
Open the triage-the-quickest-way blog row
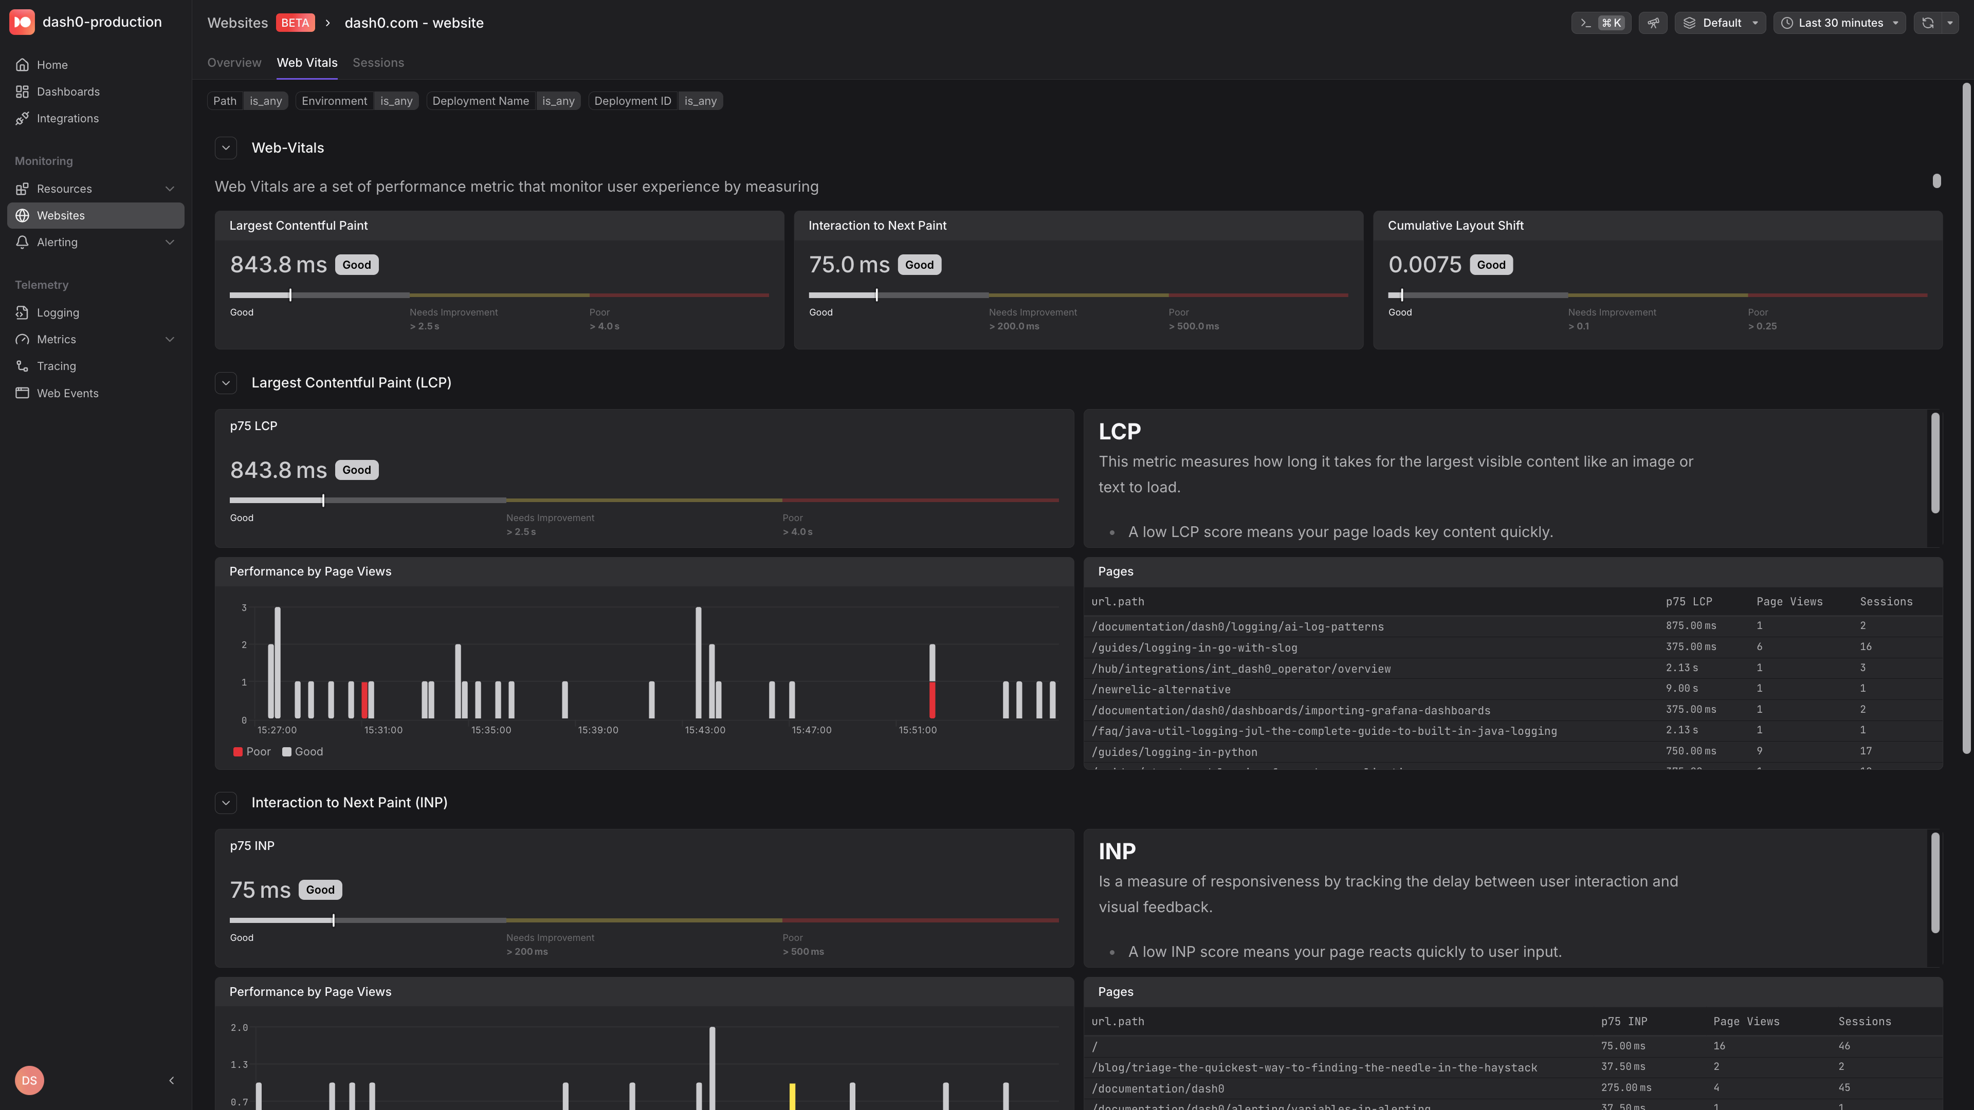coord(1513,1067)
